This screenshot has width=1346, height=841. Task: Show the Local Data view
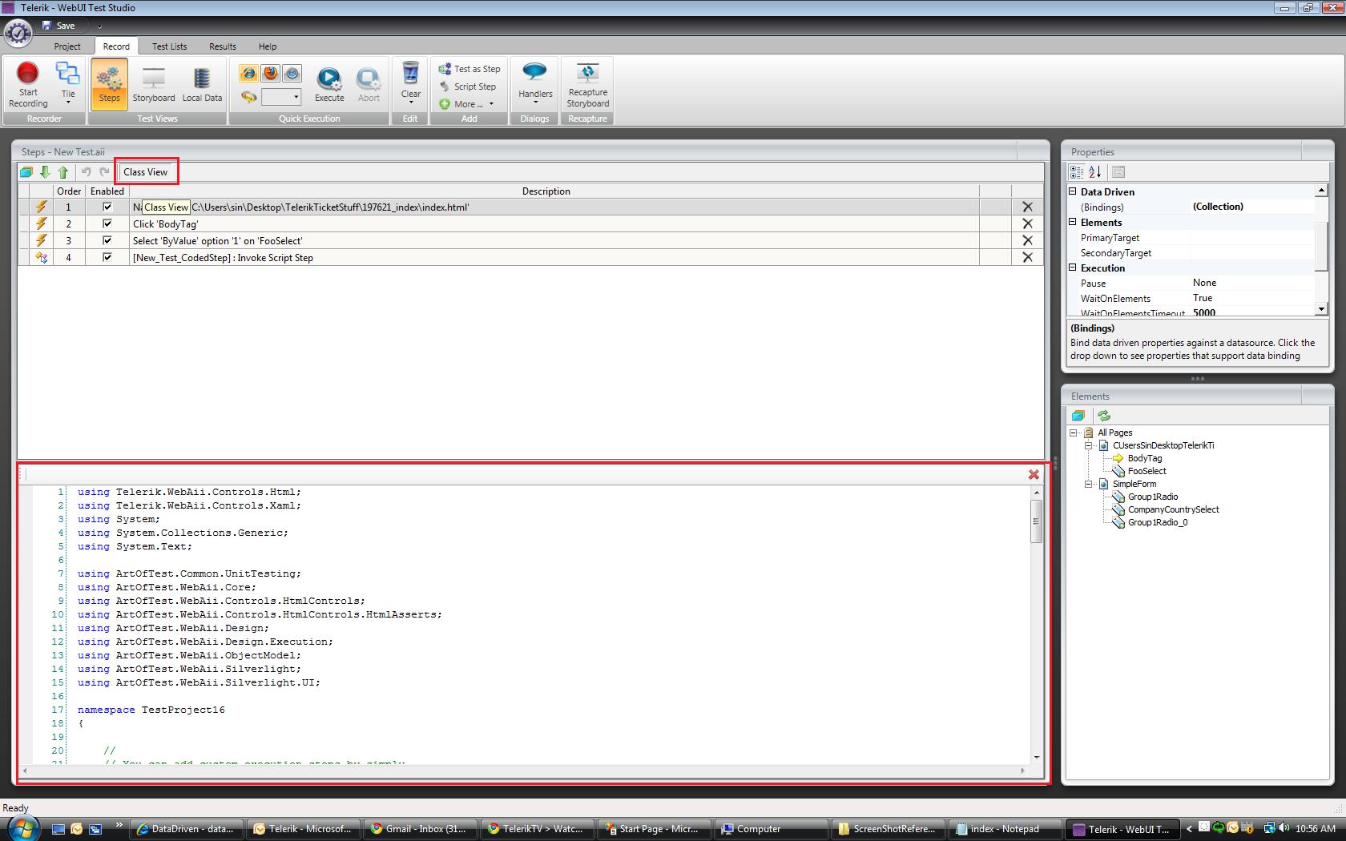pos(202,84)
